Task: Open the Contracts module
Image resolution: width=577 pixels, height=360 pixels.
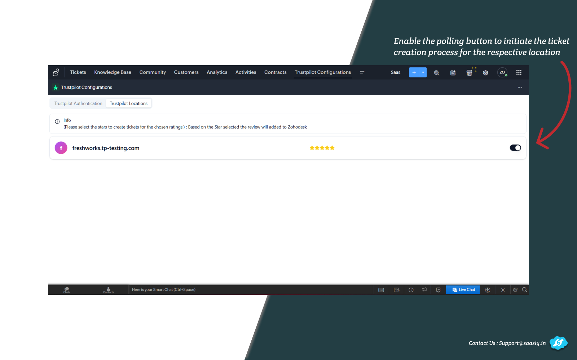Action: pos(275,72)
